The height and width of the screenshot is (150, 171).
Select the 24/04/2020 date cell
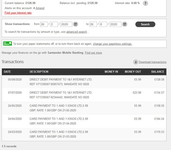15,119
